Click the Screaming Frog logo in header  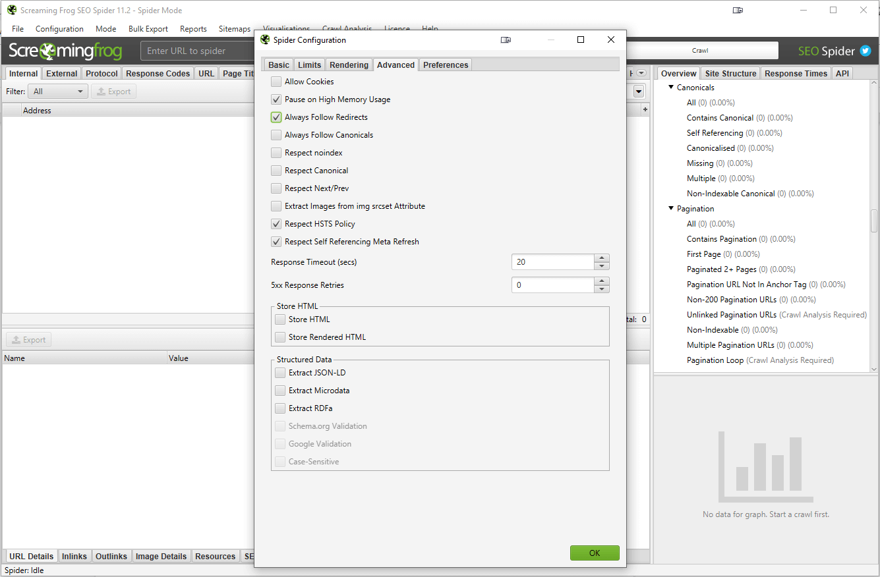click(65, 51)
